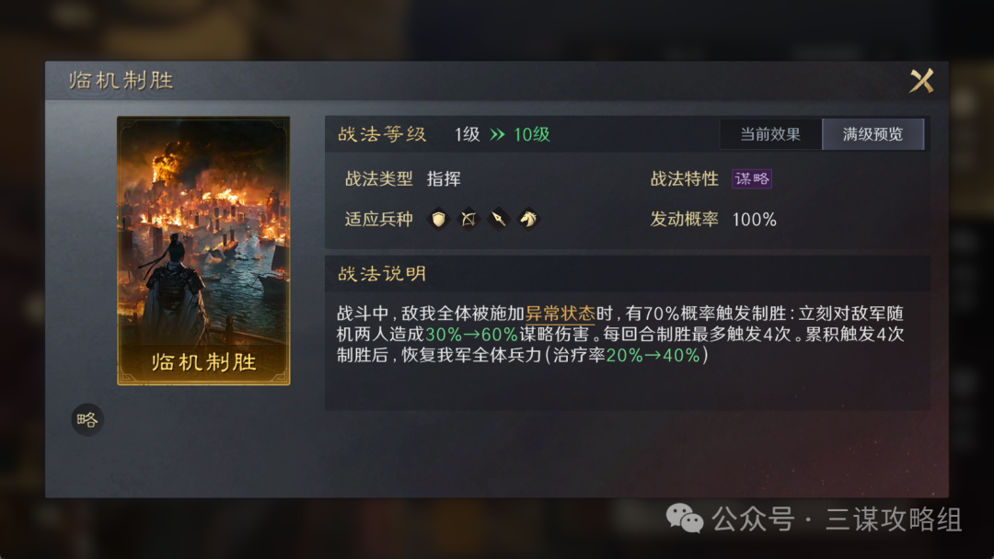Click the 1级 current level text

click(468, 134)
